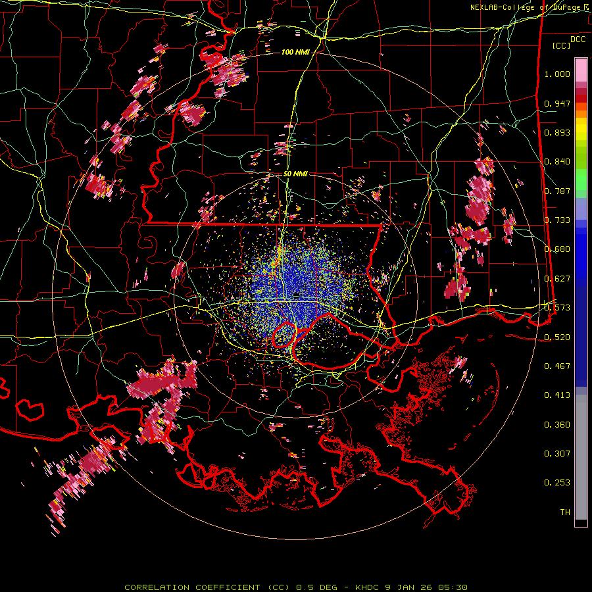Pick the light pink swatch atop color bar
Viewport: 592px width, 592px height.
click(x=581, y=70)
